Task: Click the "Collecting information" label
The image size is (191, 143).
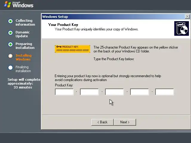Action: (25, 23)
